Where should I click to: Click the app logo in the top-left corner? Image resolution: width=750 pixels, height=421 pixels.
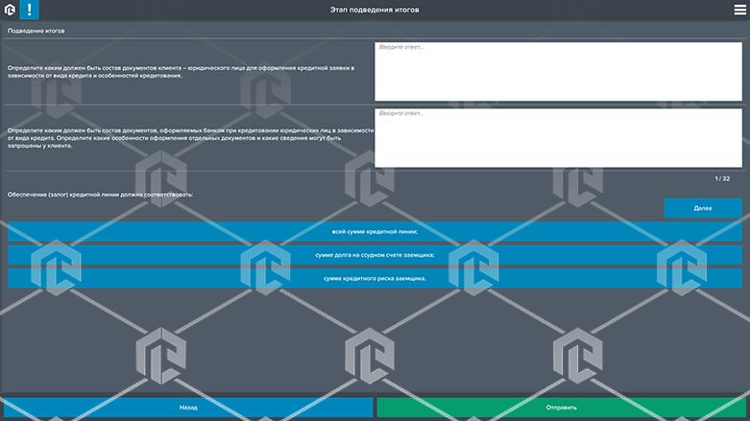(x=8, y=10)
